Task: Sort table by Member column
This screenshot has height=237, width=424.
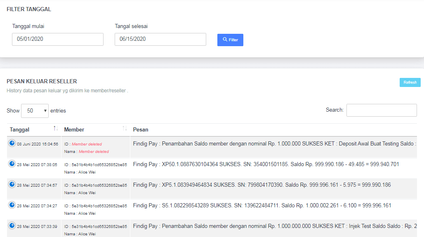Action: [95, 130]
